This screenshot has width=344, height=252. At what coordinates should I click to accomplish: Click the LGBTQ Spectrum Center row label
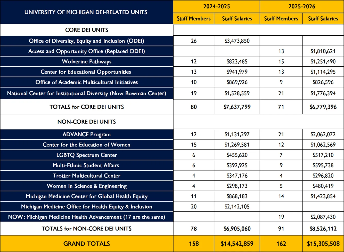[x=87, y=155]
